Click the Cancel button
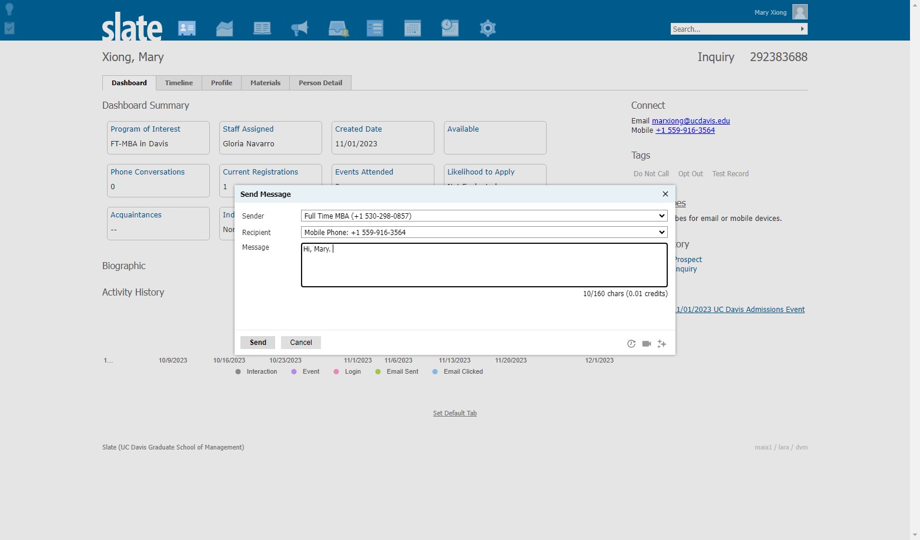 click(x=301, y=343)
